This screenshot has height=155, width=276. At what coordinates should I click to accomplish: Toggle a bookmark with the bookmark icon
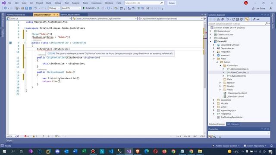click(147, 8)
